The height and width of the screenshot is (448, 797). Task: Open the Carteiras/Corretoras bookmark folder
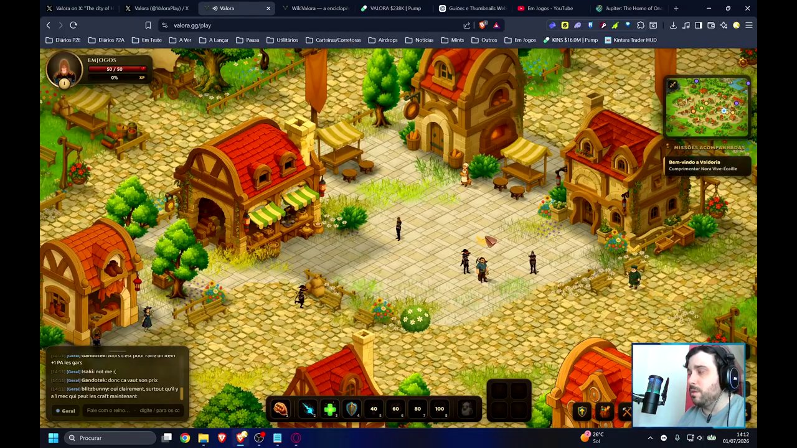[333, 40]
